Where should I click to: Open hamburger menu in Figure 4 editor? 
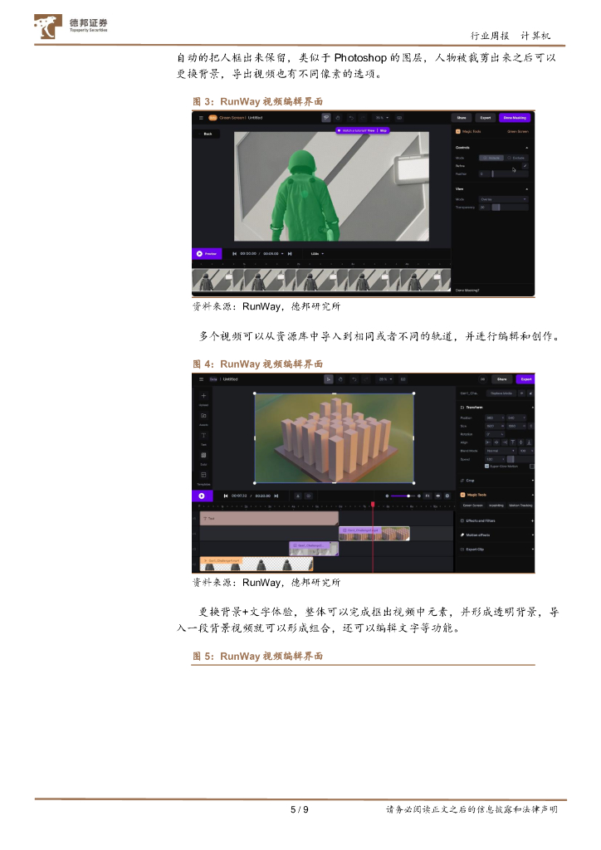[201, 379]
